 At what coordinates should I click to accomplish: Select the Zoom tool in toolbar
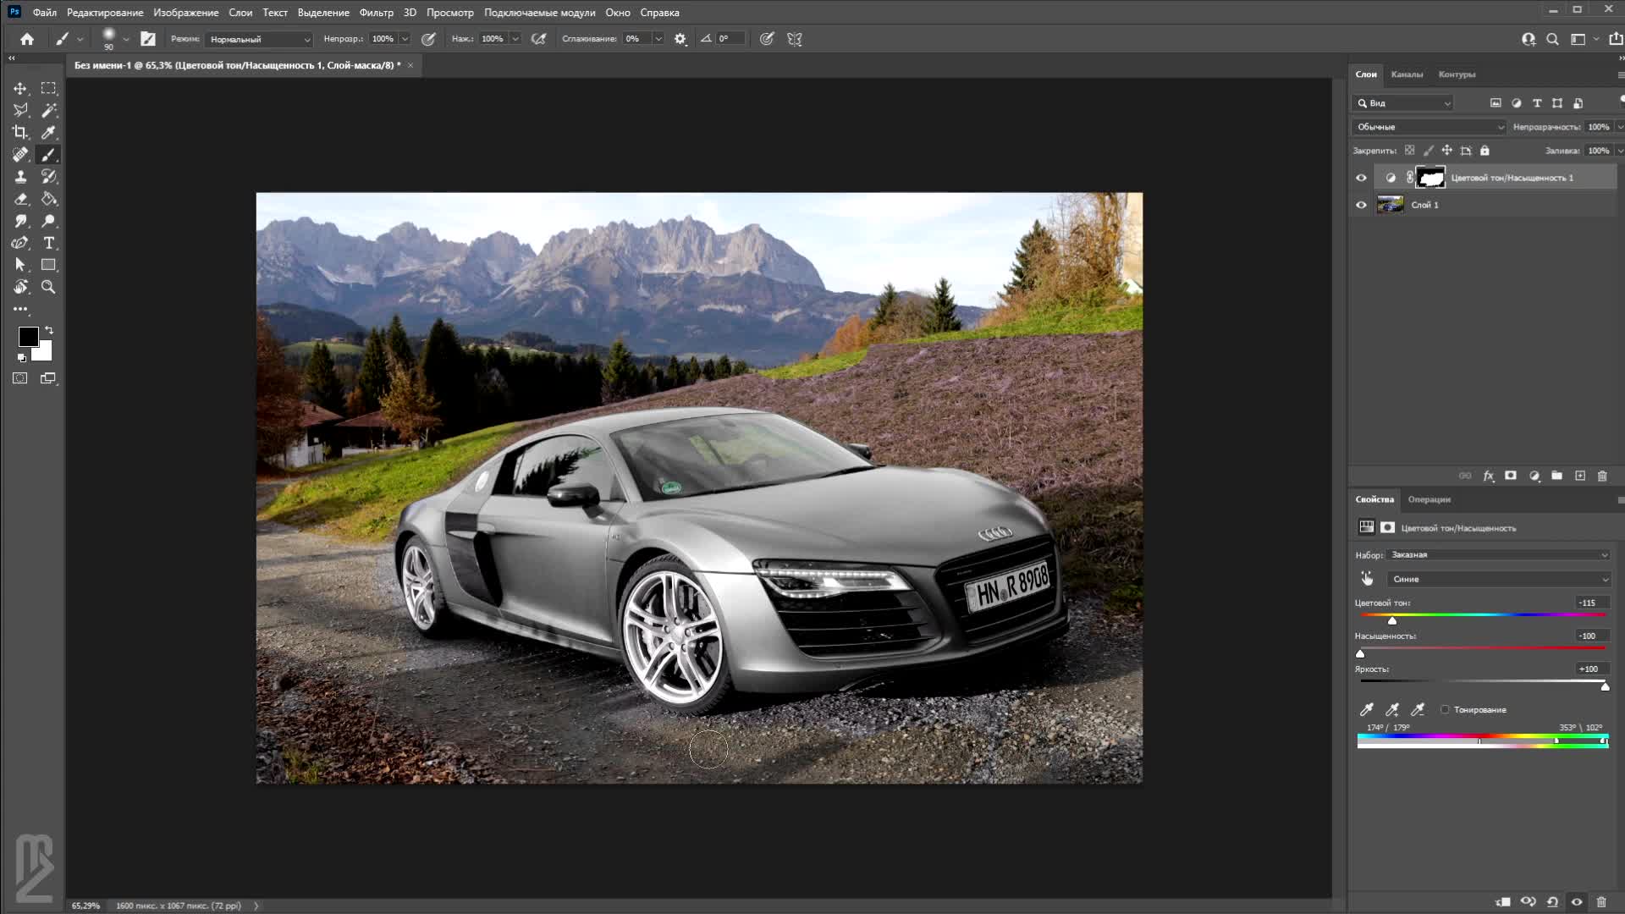(49, 287)
